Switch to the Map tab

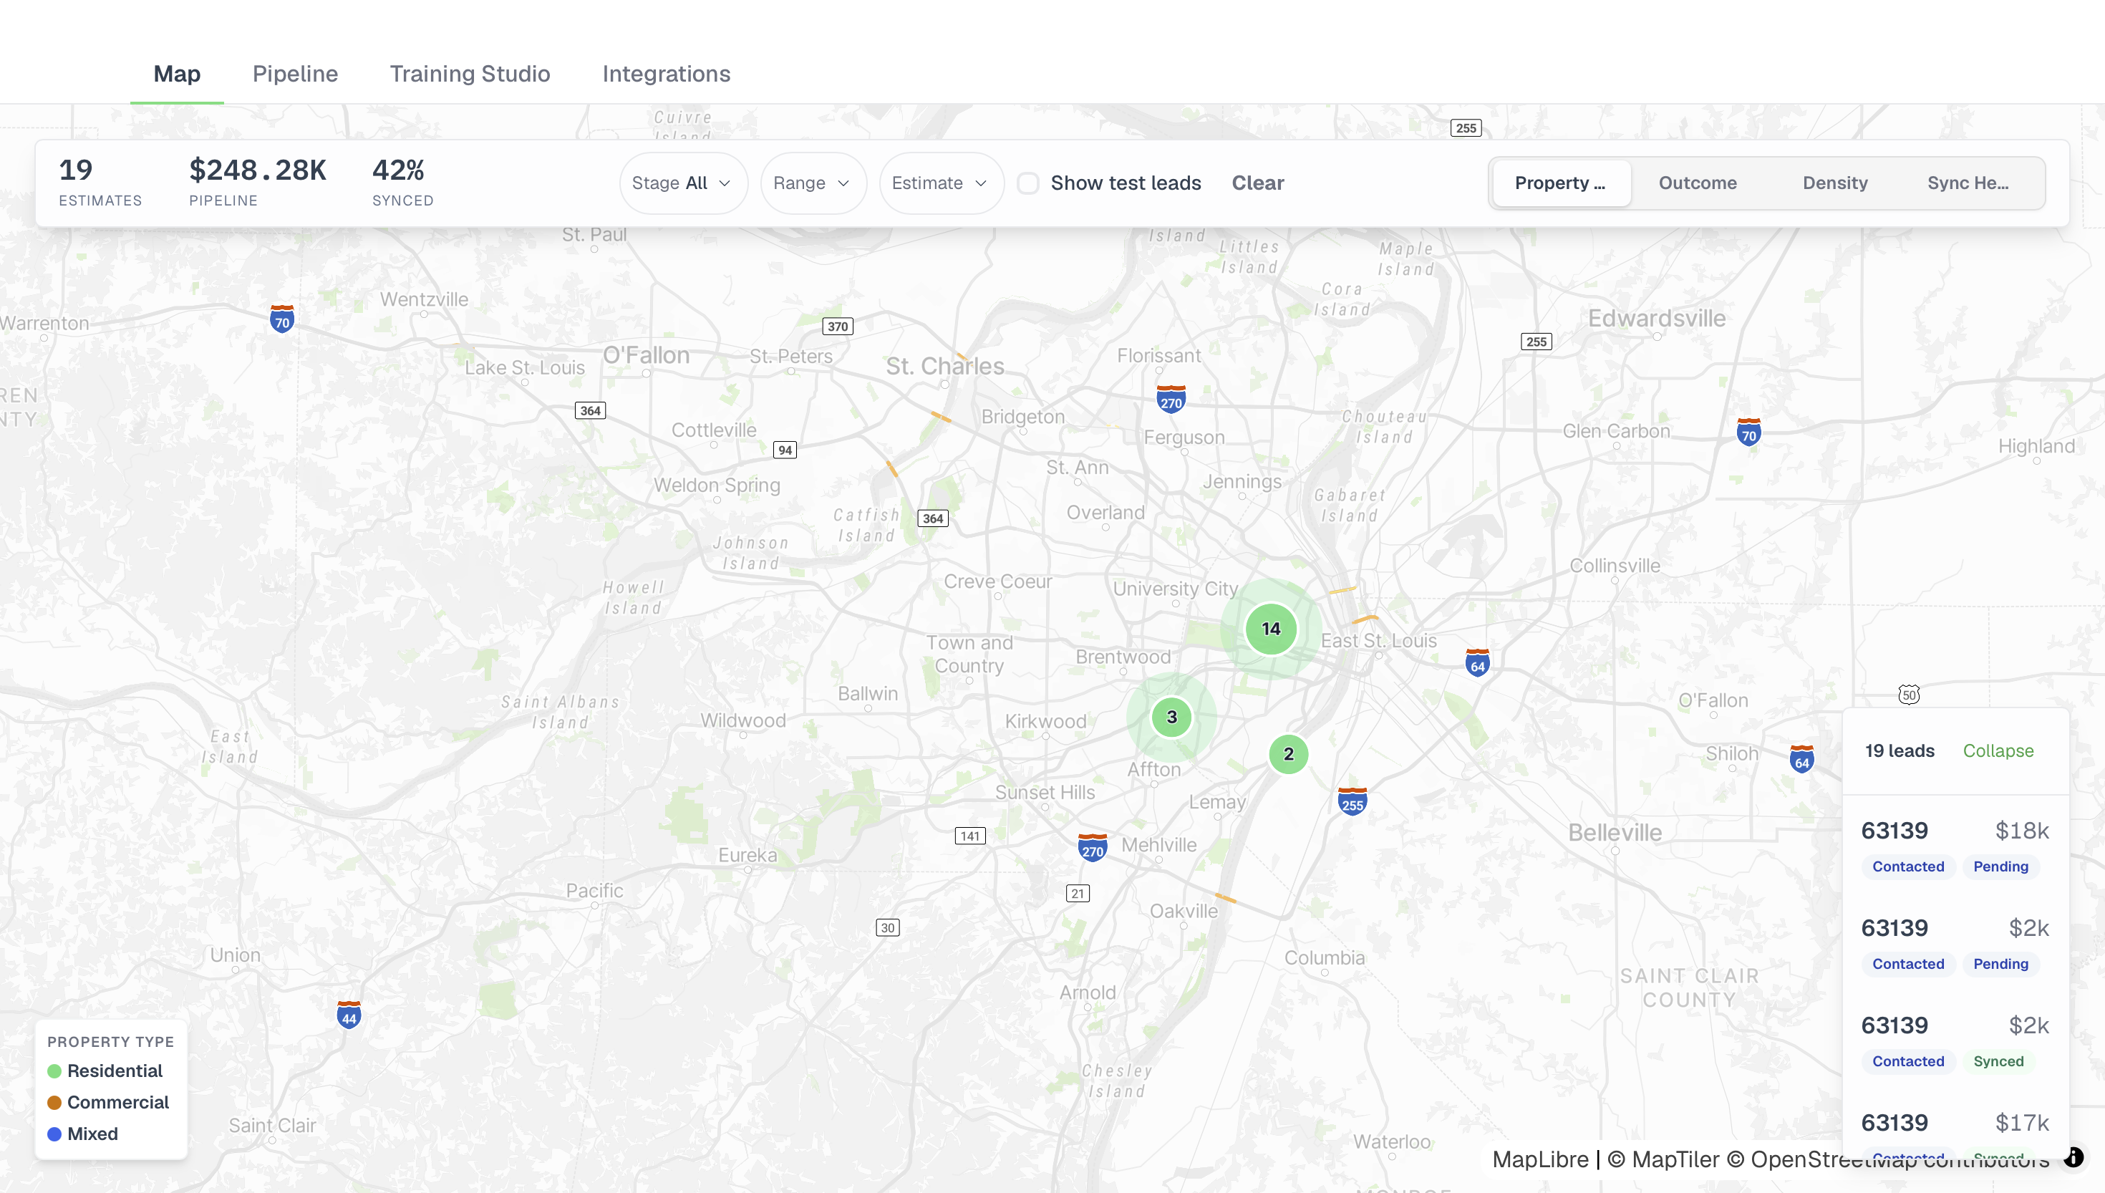click(177, 74)
